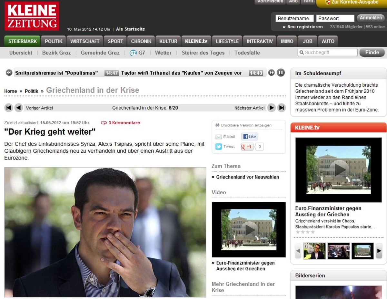Jump to first article in series
Image resolution: width=387 pixels, height=299 pixels.
coord(9,108)
